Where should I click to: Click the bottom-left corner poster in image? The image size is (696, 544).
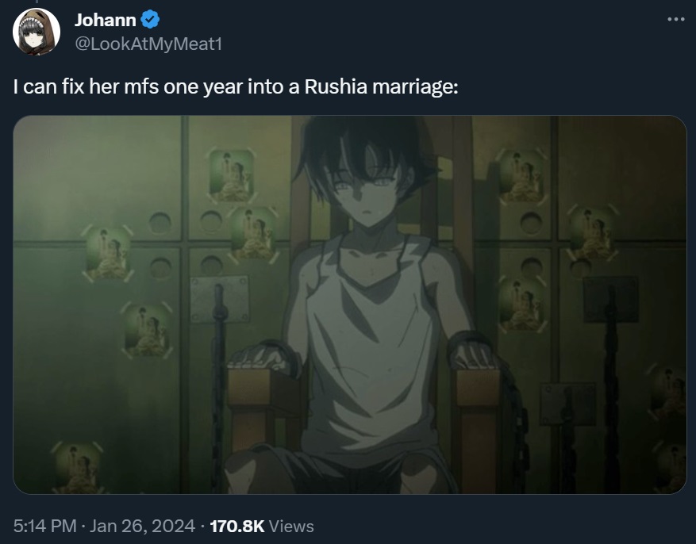[x=77, y=468]
